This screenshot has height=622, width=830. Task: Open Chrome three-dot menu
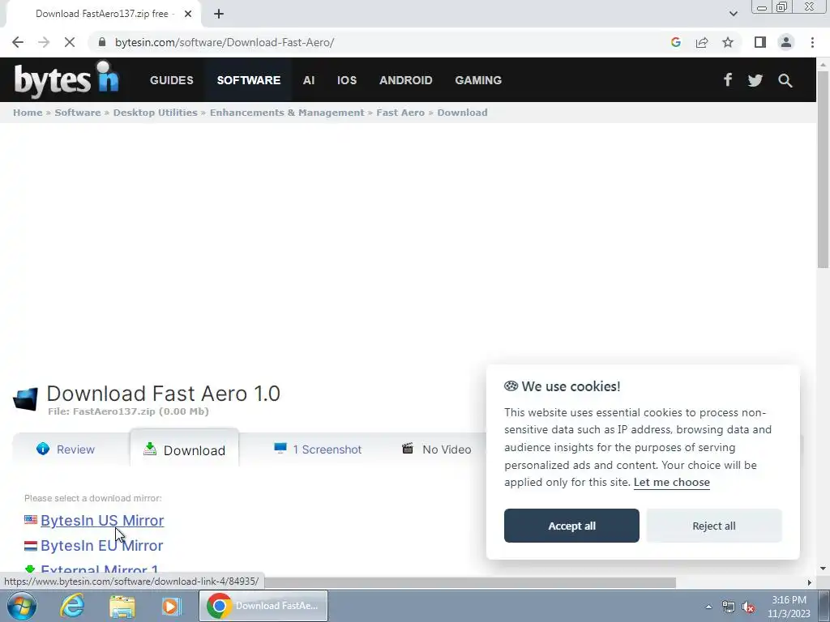(812, 42)
